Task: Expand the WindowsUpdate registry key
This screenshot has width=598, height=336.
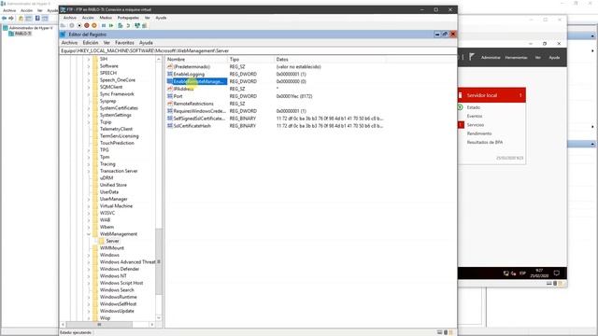Action: click(x=89, y=311)
